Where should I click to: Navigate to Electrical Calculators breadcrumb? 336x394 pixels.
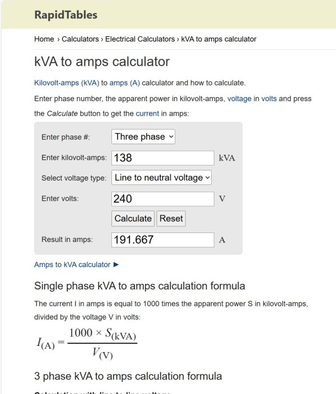coord(140,39)
